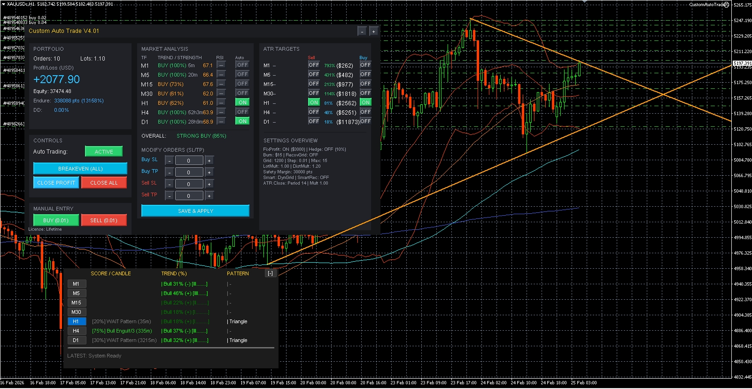Click the RSI dash button for M1
Viewport: 752px width, 389px height.
coord(221,65)
